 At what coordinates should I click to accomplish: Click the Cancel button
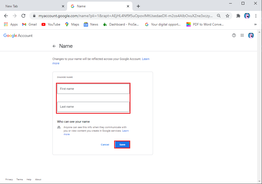105,145
